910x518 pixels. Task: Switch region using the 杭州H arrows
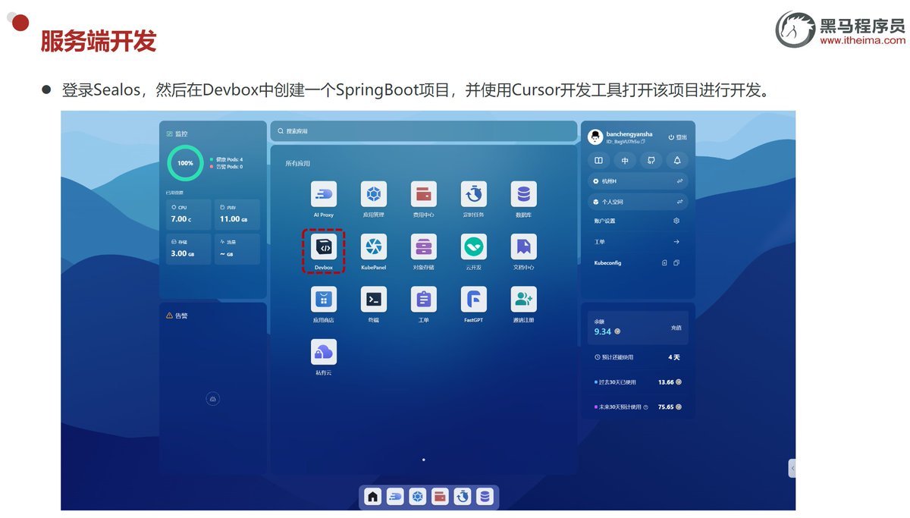pyautogui.click(x=679, y=181)
